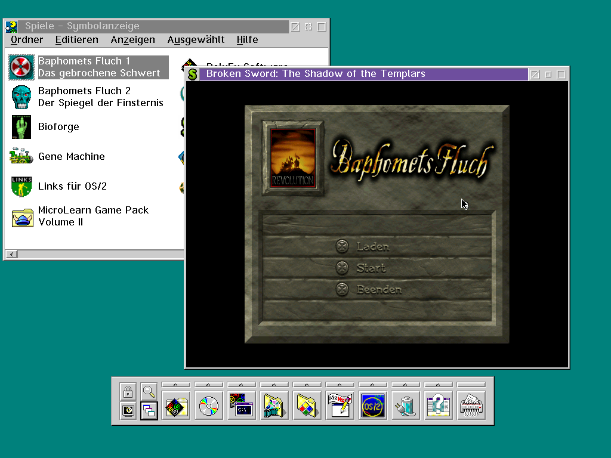Select the Baphomets Fluch 2 skull icon
This screenshot has height=458, width=611.
[x=21, y=97]
